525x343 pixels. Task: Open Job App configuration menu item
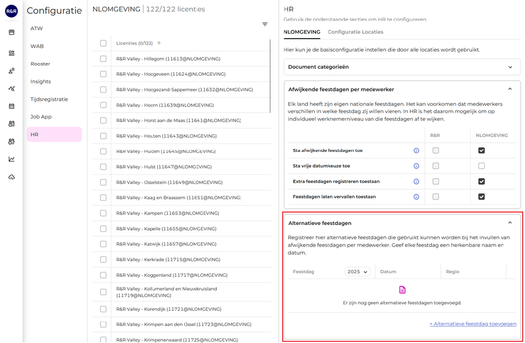[x=54, y=117]
